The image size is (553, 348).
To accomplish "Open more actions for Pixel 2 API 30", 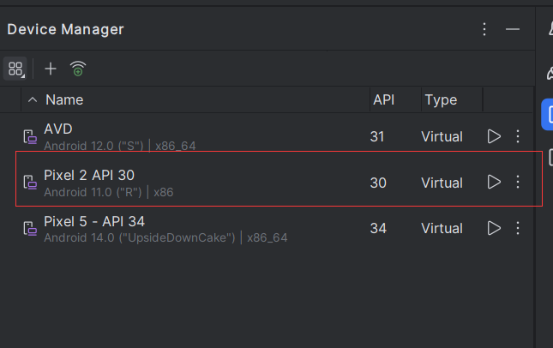I will 518,182.
